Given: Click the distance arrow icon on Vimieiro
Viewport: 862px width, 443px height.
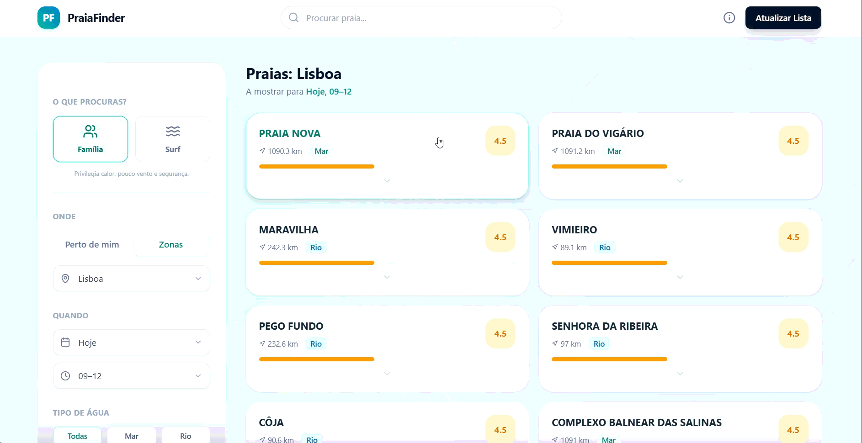Looking at the screenshot, I should 555,247.
